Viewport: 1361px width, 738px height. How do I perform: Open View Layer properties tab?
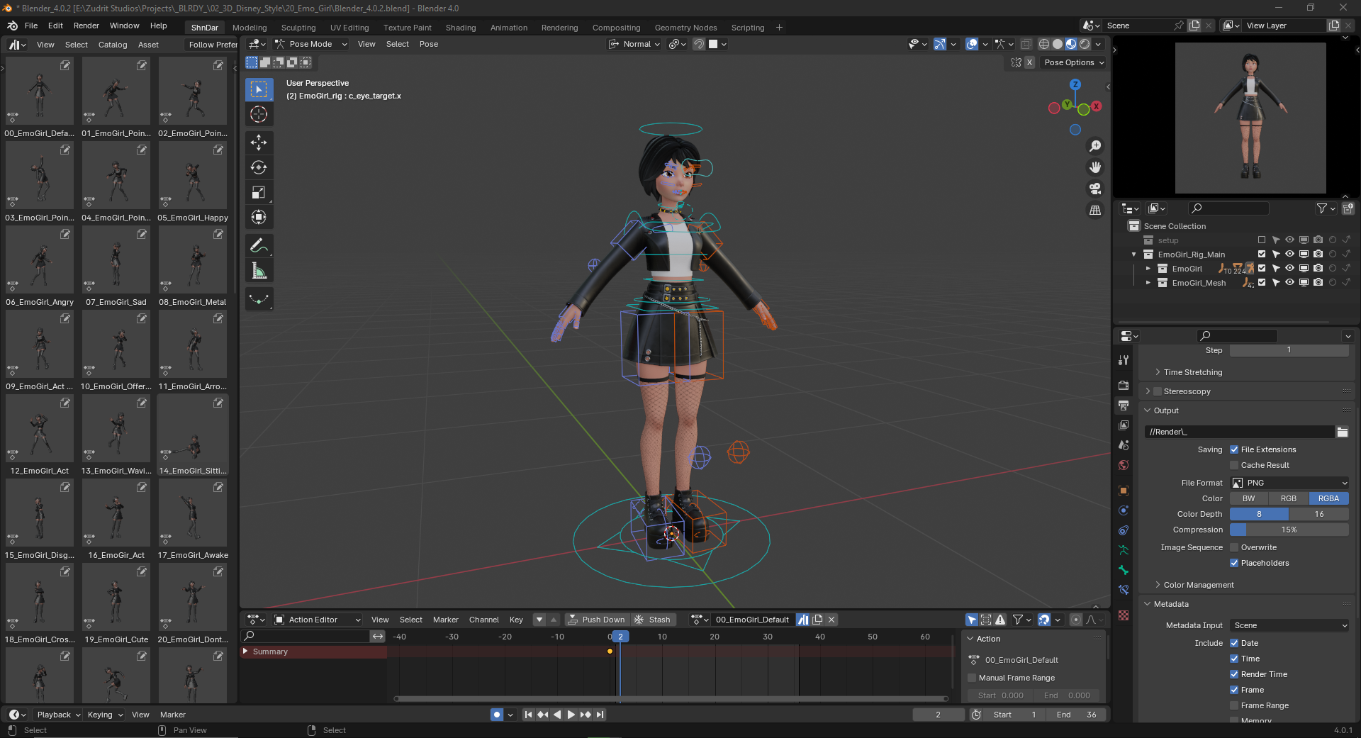[x=1124, y=425]
